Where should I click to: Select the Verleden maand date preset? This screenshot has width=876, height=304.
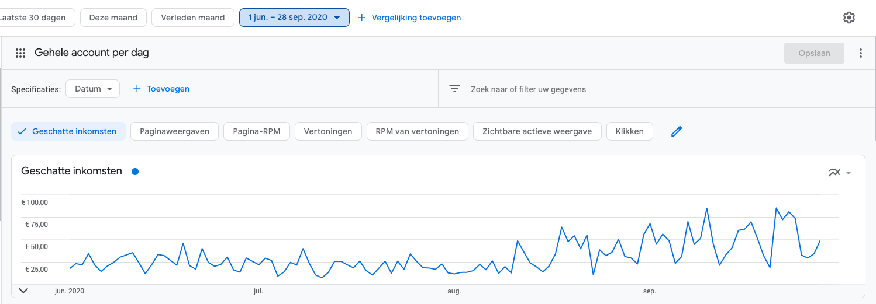point(193,18)
